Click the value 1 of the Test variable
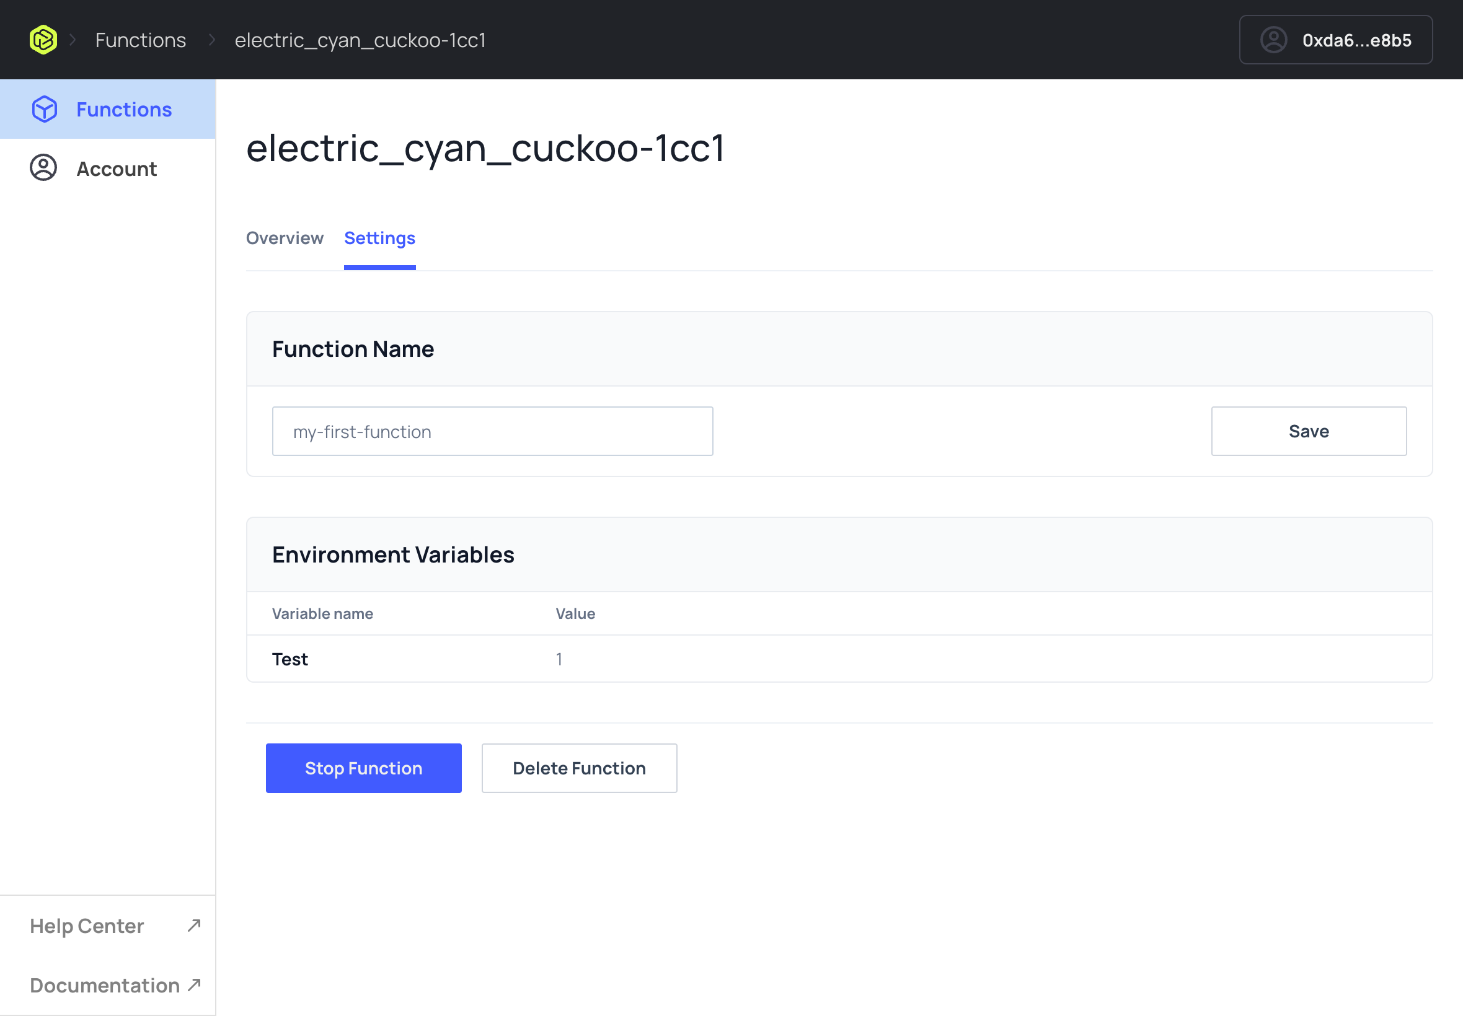Image resolution: width=1463 pixels, height=1016 pixels. point(559,659)
